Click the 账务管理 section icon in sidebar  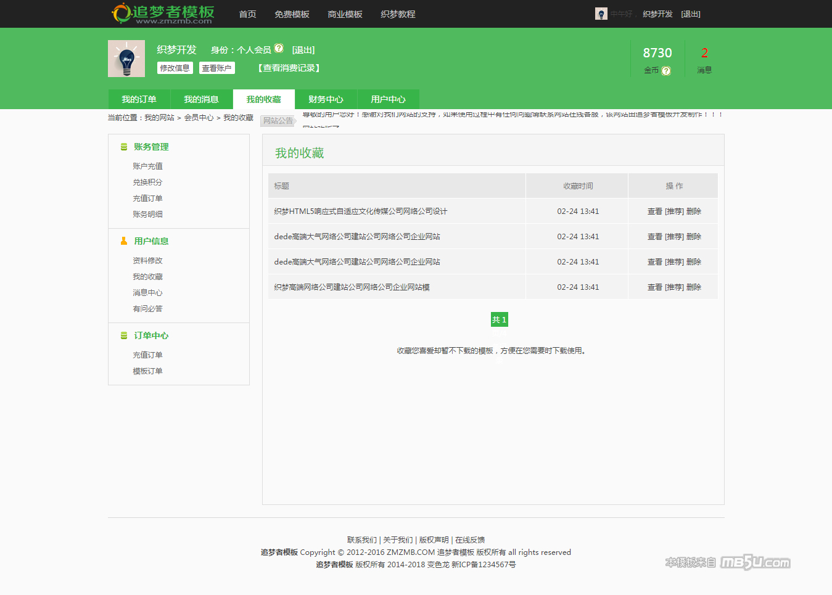click(124, 147)
